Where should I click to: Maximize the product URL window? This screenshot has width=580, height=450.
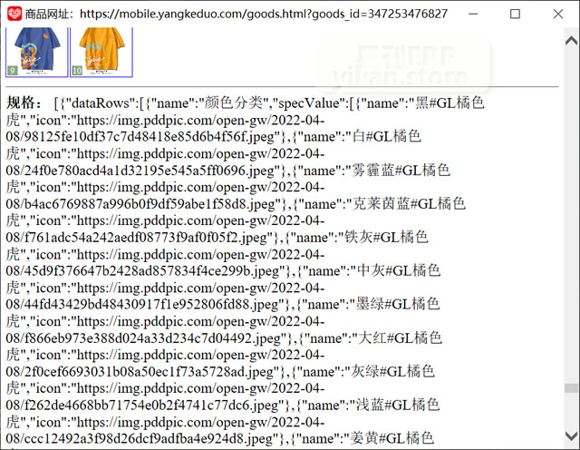point(515,14)
